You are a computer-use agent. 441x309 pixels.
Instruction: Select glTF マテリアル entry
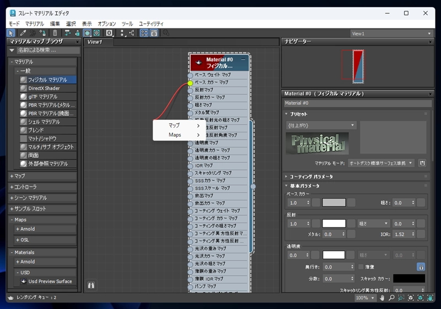[48, 97]
